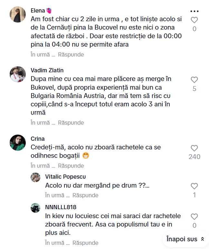Click Răspunde under Vadim Zlatin's comment
Screen dimensions: 209x249
[71, 123]
